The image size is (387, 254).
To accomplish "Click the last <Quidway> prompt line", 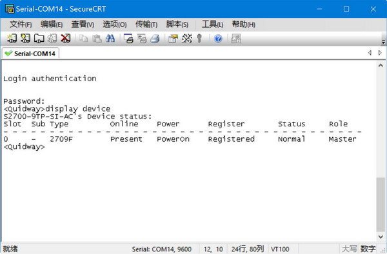I will coord(25,147).
